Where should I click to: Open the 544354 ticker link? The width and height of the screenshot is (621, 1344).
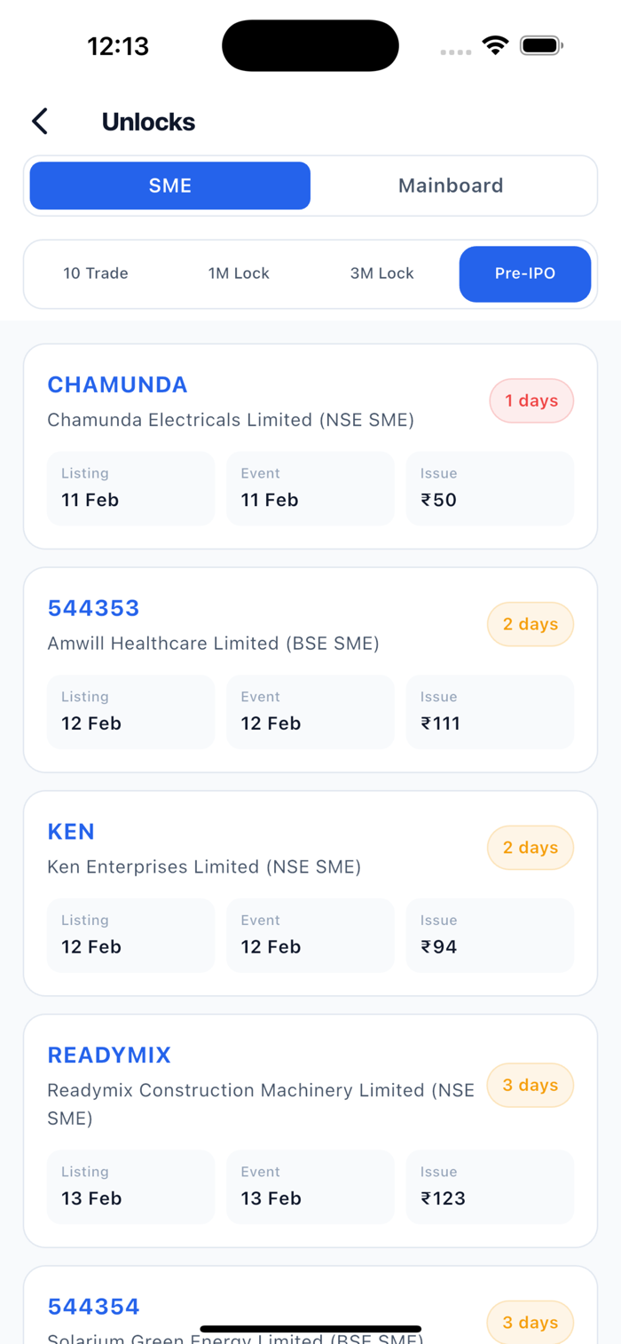93,1307
